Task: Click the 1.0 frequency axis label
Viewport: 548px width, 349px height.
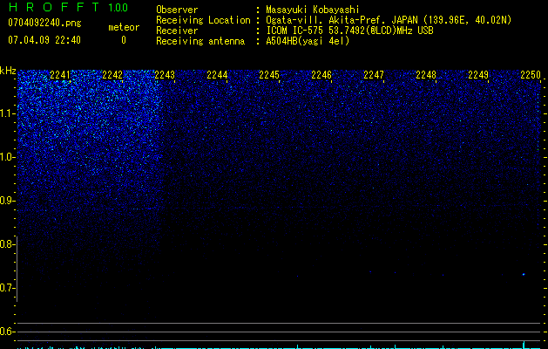Action: pos(7,157)
